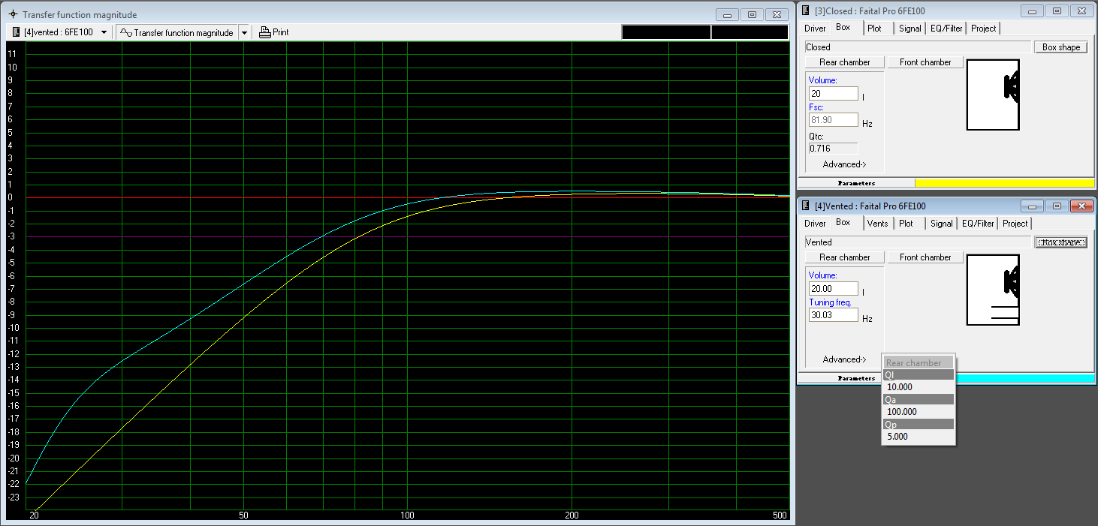Click the Transfer function magnitude plot selector
This screenshot has height=526, width=1098.
coord(177,32)
